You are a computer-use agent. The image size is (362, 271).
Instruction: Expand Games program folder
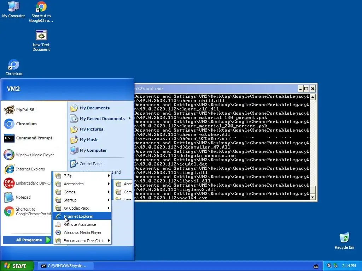82,192
